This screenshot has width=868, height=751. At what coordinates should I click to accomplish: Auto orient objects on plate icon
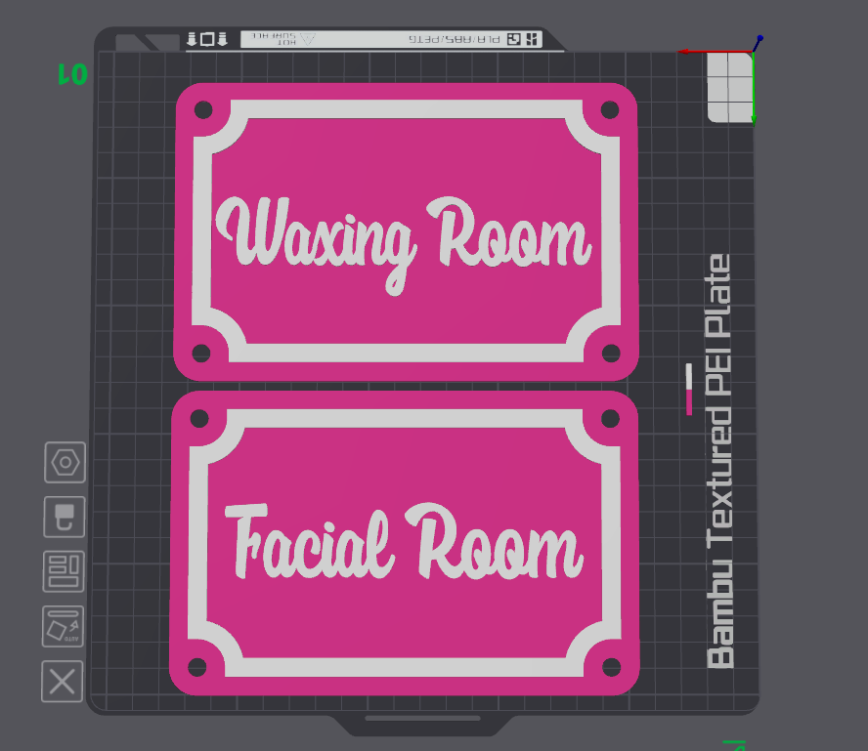(x=63, y=627)
